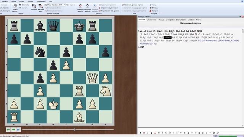Image resolution: width=244 pixels, height=137 pixels.
Task: Open the Тренировка menu
Action: 41,2
